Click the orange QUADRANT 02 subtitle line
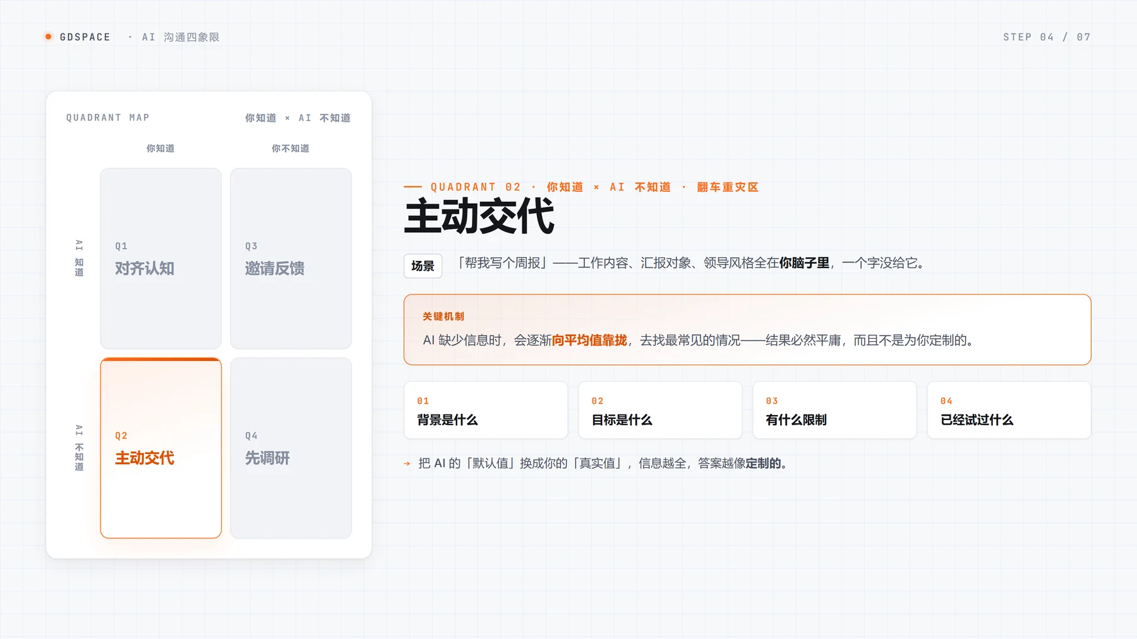1137x639 pixels. [581, 187]
